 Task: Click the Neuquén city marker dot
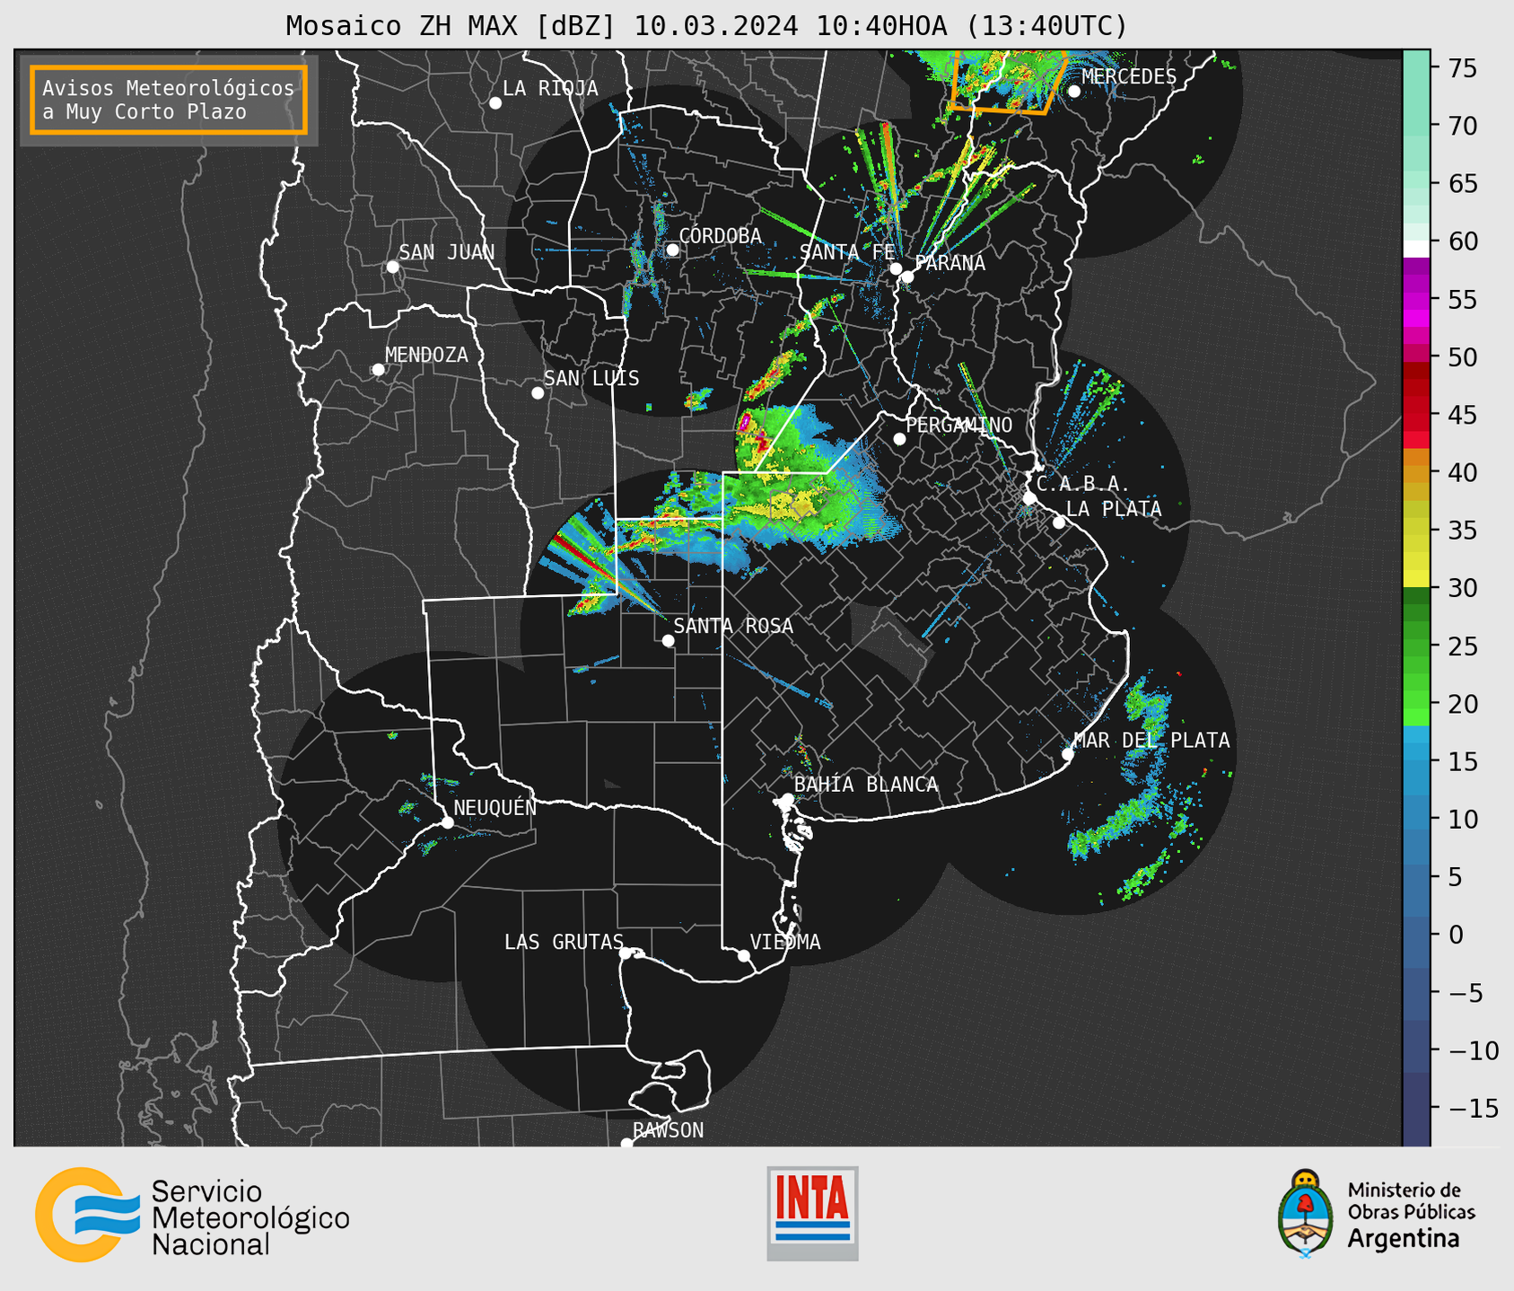click(447, 822)
